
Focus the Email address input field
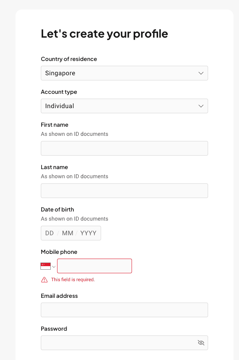click(x=124, y=310)
